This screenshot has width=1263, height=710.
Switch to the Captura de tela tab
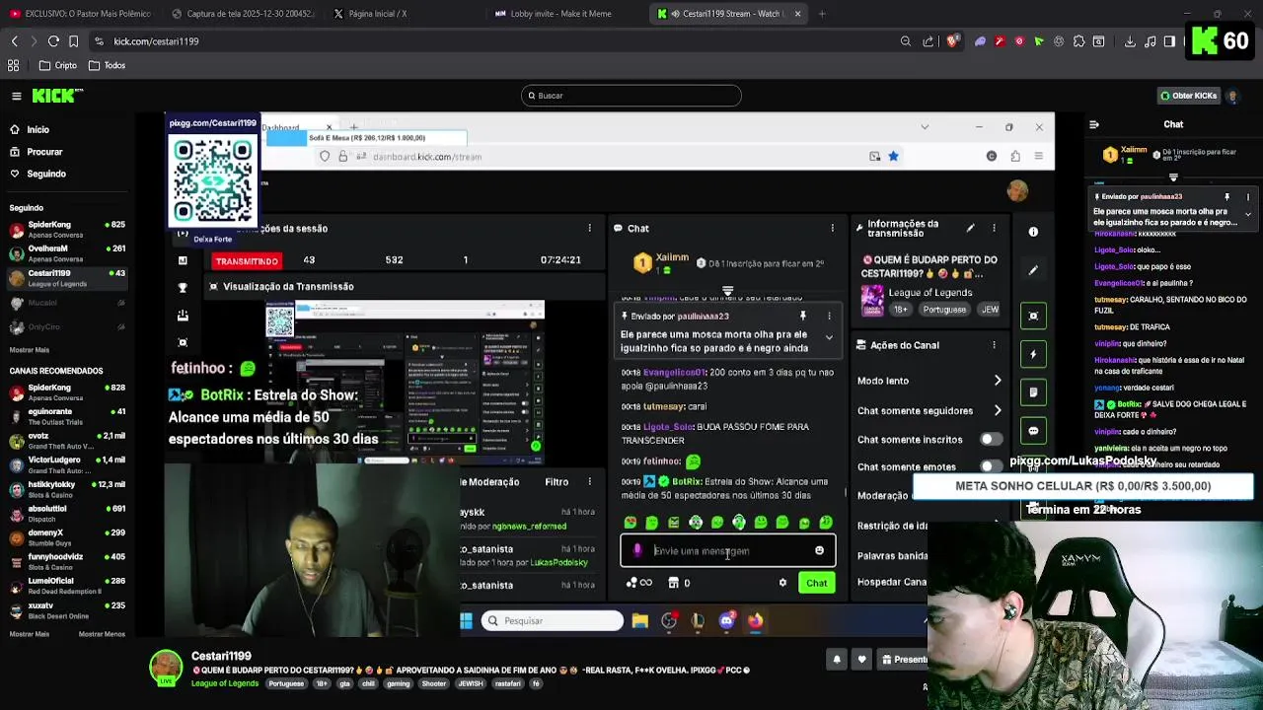(243, 14)
